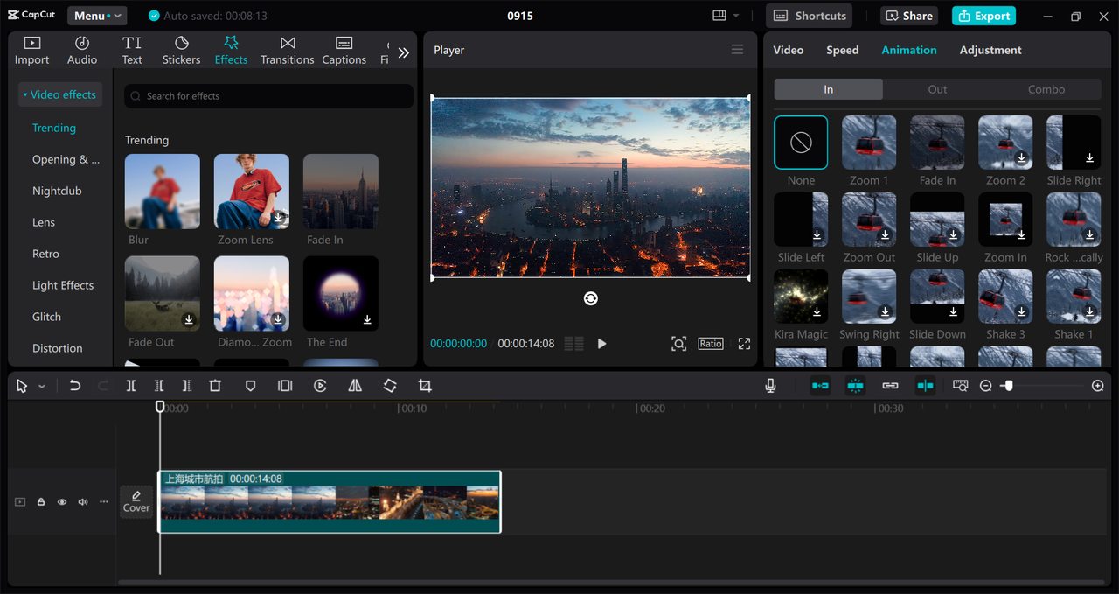
Task: Open the Crop tool
Action: tap(425, 386)
